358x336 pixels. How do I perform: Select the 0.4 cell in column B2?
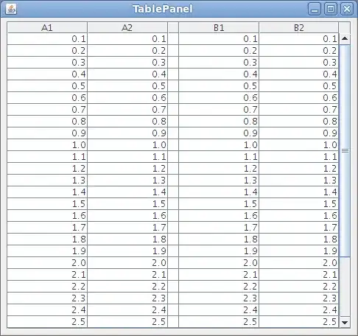coord(299,74)
